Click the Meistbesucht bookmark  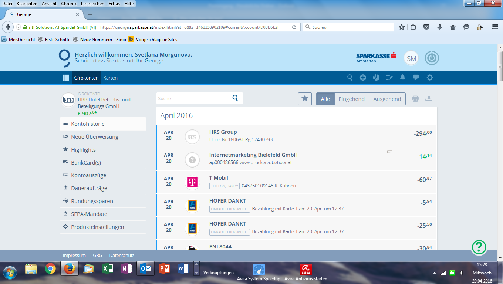pyautogui.click(x=18, y=40)
